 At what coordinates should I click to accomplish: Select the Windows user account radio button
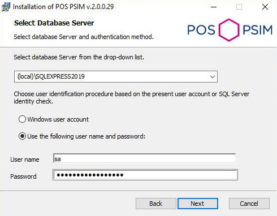(x=22, y=119)
